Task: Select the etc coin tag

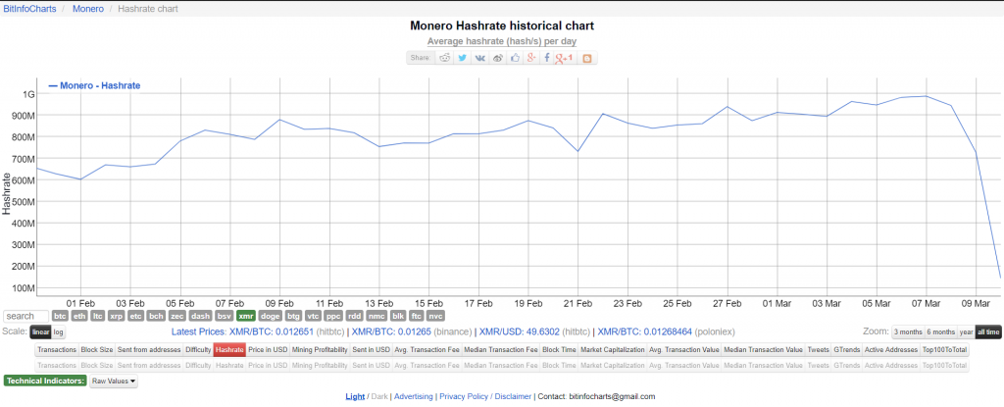Action: point(135,316)
